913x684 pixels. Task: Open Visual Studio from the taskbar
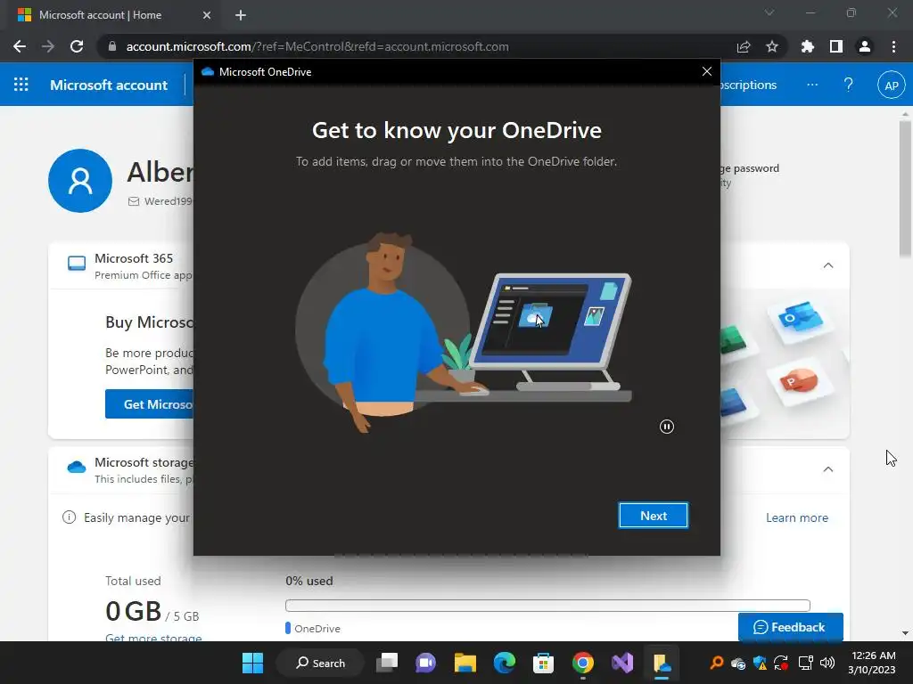(x=621, y=663)
